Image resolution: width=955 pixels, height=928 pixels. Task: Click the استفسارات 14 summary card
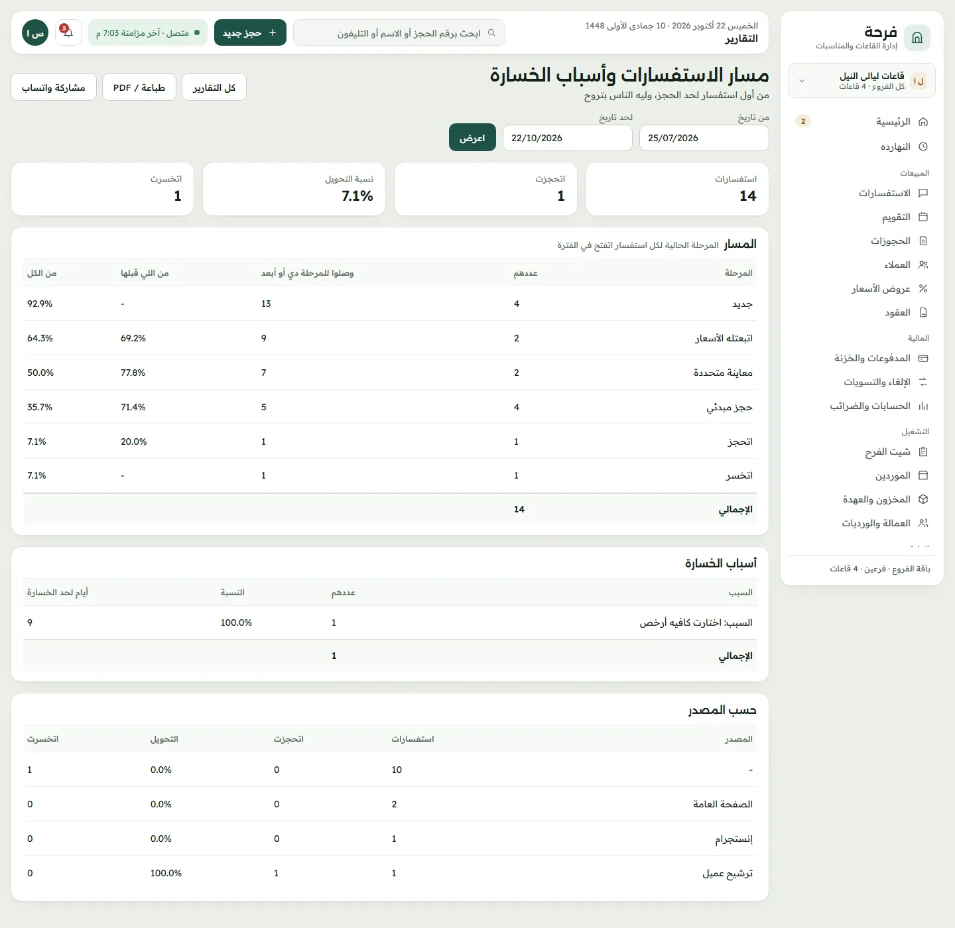677,189
